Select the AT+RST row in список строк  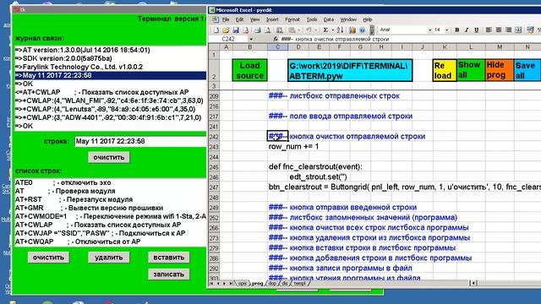tap(111, 199)
